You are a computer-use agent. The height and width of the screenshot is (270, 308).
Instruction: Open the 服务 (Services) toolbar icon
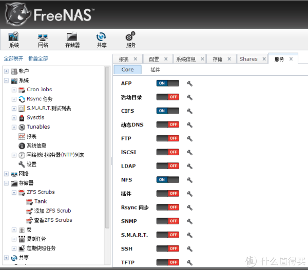[131, 40]
